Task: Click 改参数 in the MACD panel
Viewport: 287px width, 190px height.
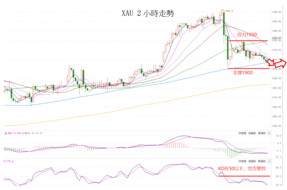Action: [242, 133]
